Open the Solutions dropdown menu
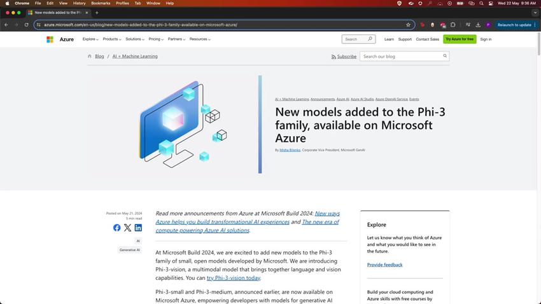This screenshot has width=541, height=304. [x=134, y=39]
